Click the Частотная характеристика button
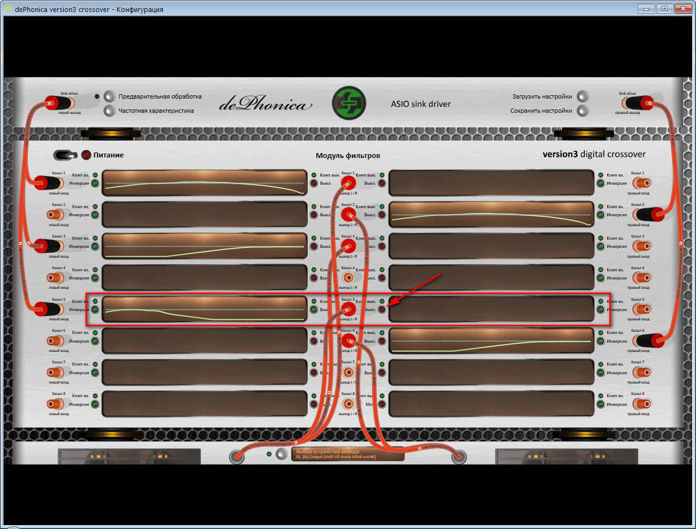 pyautogui.click(x=110, y=111)
